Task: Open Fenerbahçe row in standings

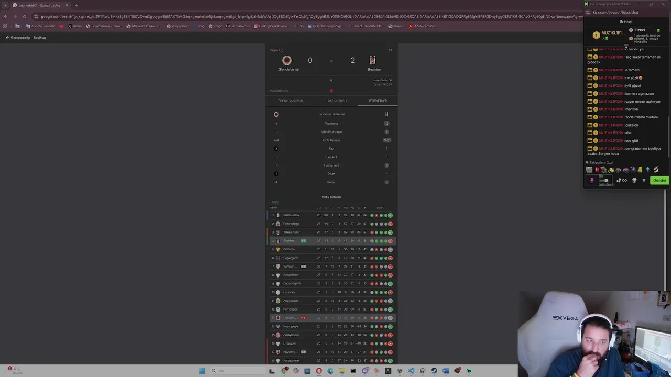Action: 331,224
